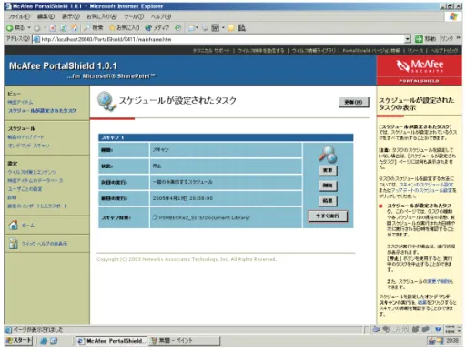This screenshot has width=466, height=352.
Task: Click the Search magnifier toolbar icon
Action: pyautogui.click(x=87, y=28)
